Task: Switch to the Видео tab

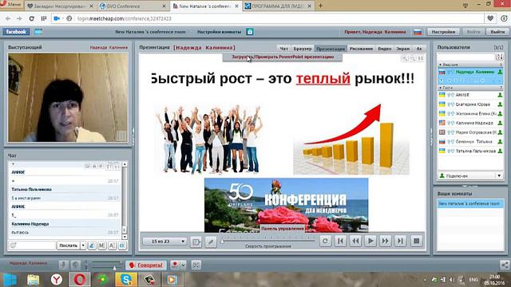Action: pyautogui.click(x=385, y=49)
